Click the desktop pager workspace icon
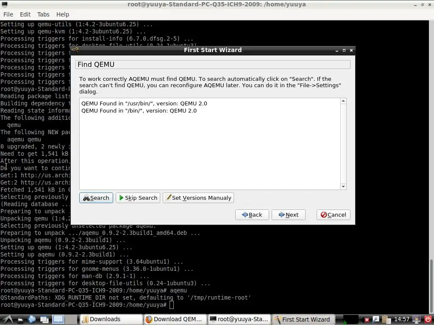Screen dimensions: 434x325 tap(58, 319)
